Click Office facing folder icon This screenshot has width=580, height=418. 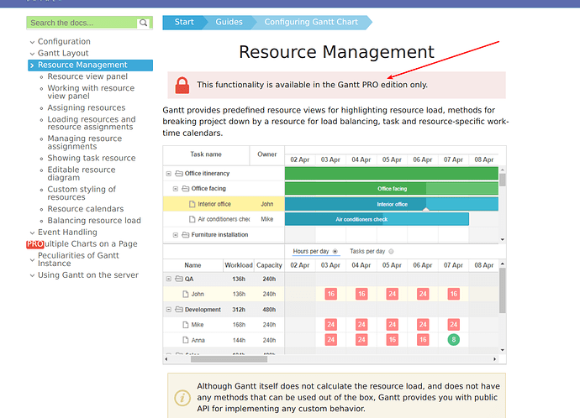click(186, 188)
